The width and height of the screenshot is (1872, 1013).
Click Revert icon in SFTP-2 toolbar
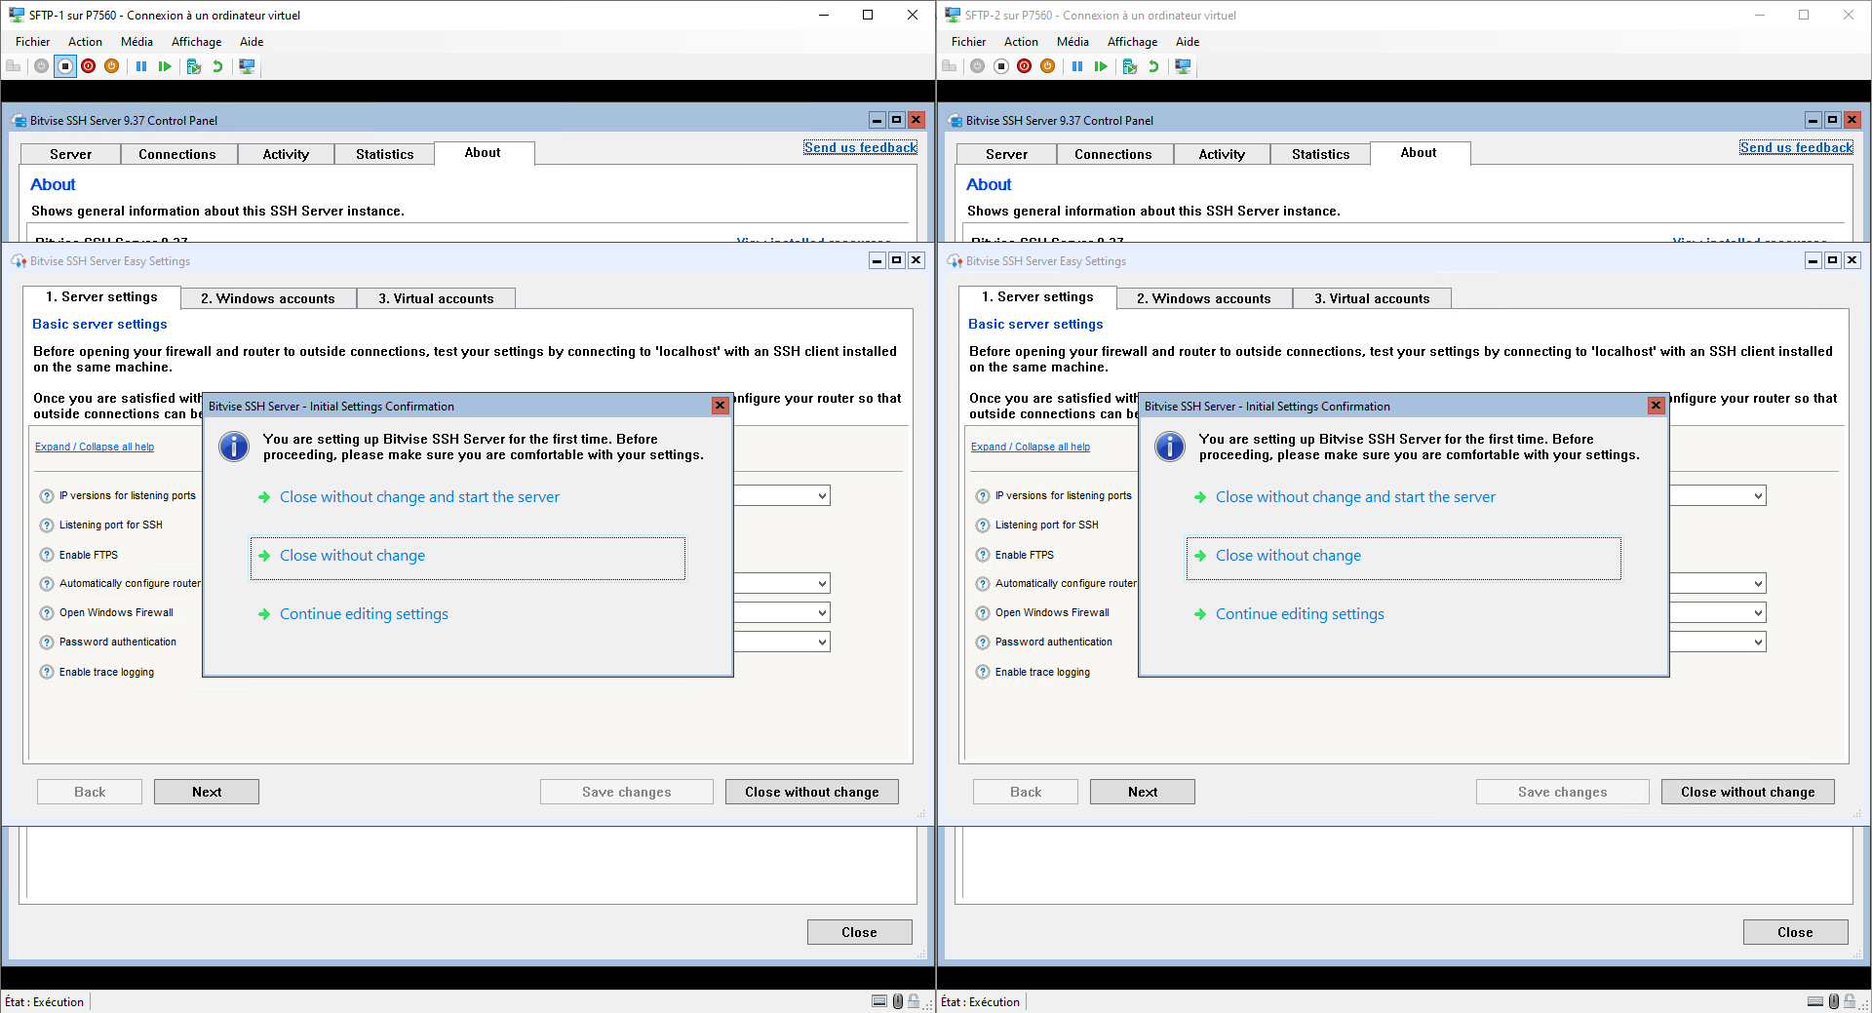(1153, 66)
